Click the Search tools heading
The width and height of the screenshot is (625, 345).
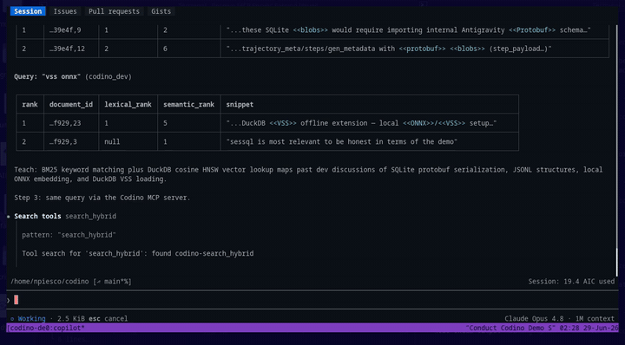coord(37,216)
